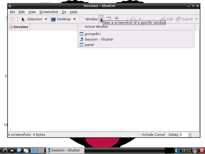Open the Screenshot menu
This screenshot has width=205, height=154.
(49, 12)
